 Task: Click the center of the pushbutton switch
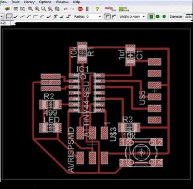tap(141, 152)
